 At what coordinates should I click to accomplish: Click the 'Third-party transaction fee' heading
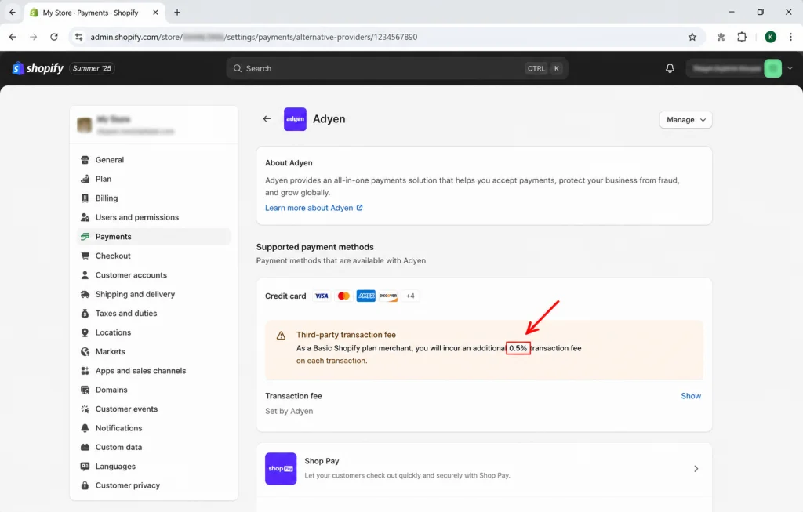(346, 335)
